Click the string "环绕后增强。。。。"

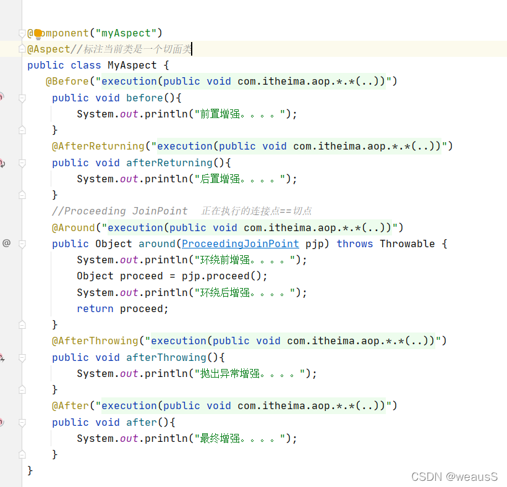point(245,293)
